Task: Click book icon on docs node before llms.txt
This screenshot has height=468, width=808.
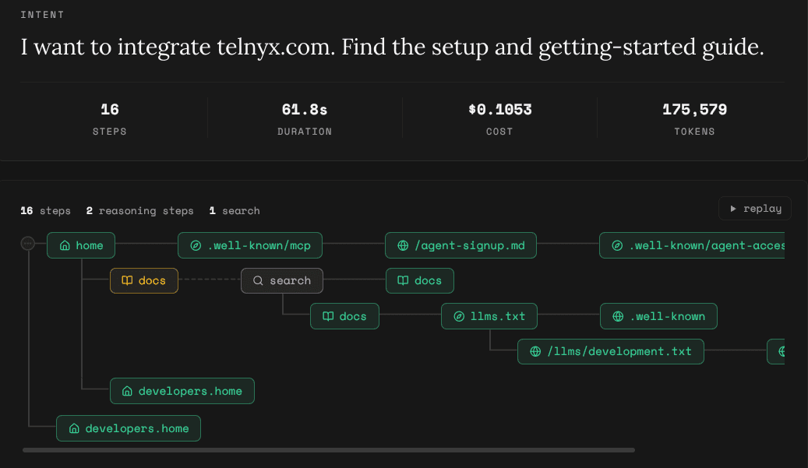Action: [328, 316]
